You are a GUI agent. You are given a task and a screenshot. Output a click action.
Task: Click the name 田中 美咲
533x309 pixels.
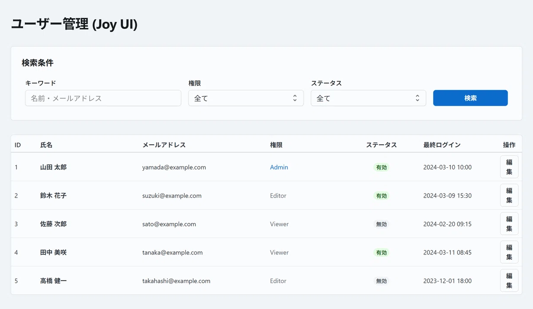pyautogui.click(x=53, y=253)
